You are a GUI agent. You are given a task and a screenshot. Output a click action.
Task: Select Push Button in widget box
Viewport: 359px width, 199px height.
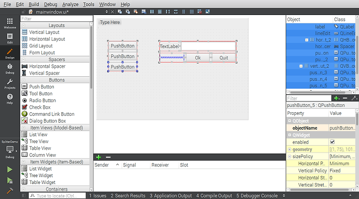coord(41,87)
